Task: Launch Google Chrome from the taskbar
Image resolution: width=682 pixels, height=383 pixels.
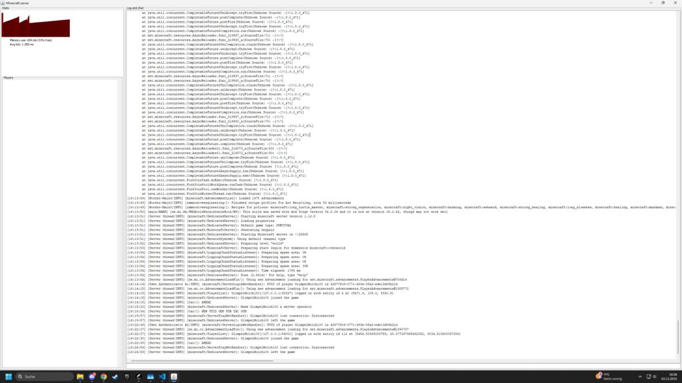Action: (104, 376)
